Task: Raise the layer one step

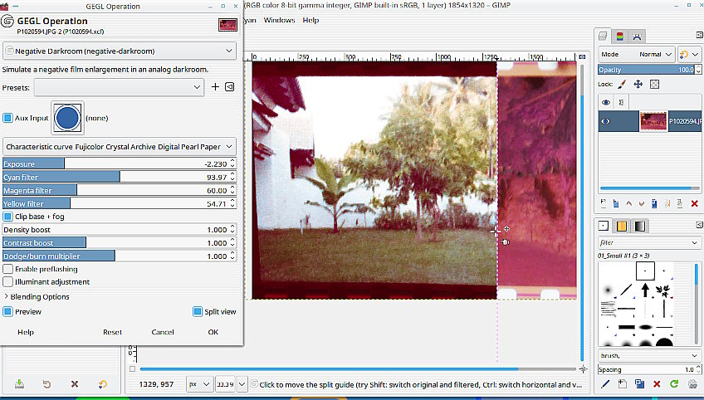Action: pyautogui.click(x=629, y=204)
